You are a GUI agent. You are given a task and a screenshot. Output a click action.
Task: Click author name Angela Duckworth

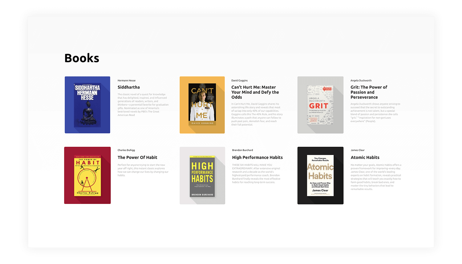(361, 80)
